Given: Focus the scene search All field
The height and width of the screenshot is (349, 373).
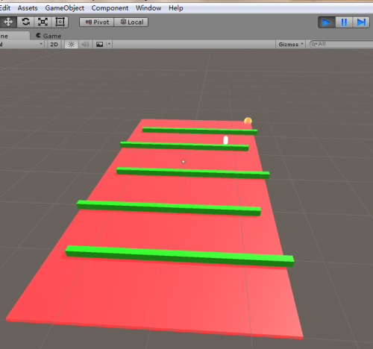Looking at the screenshot, I should tap(341, 44).
